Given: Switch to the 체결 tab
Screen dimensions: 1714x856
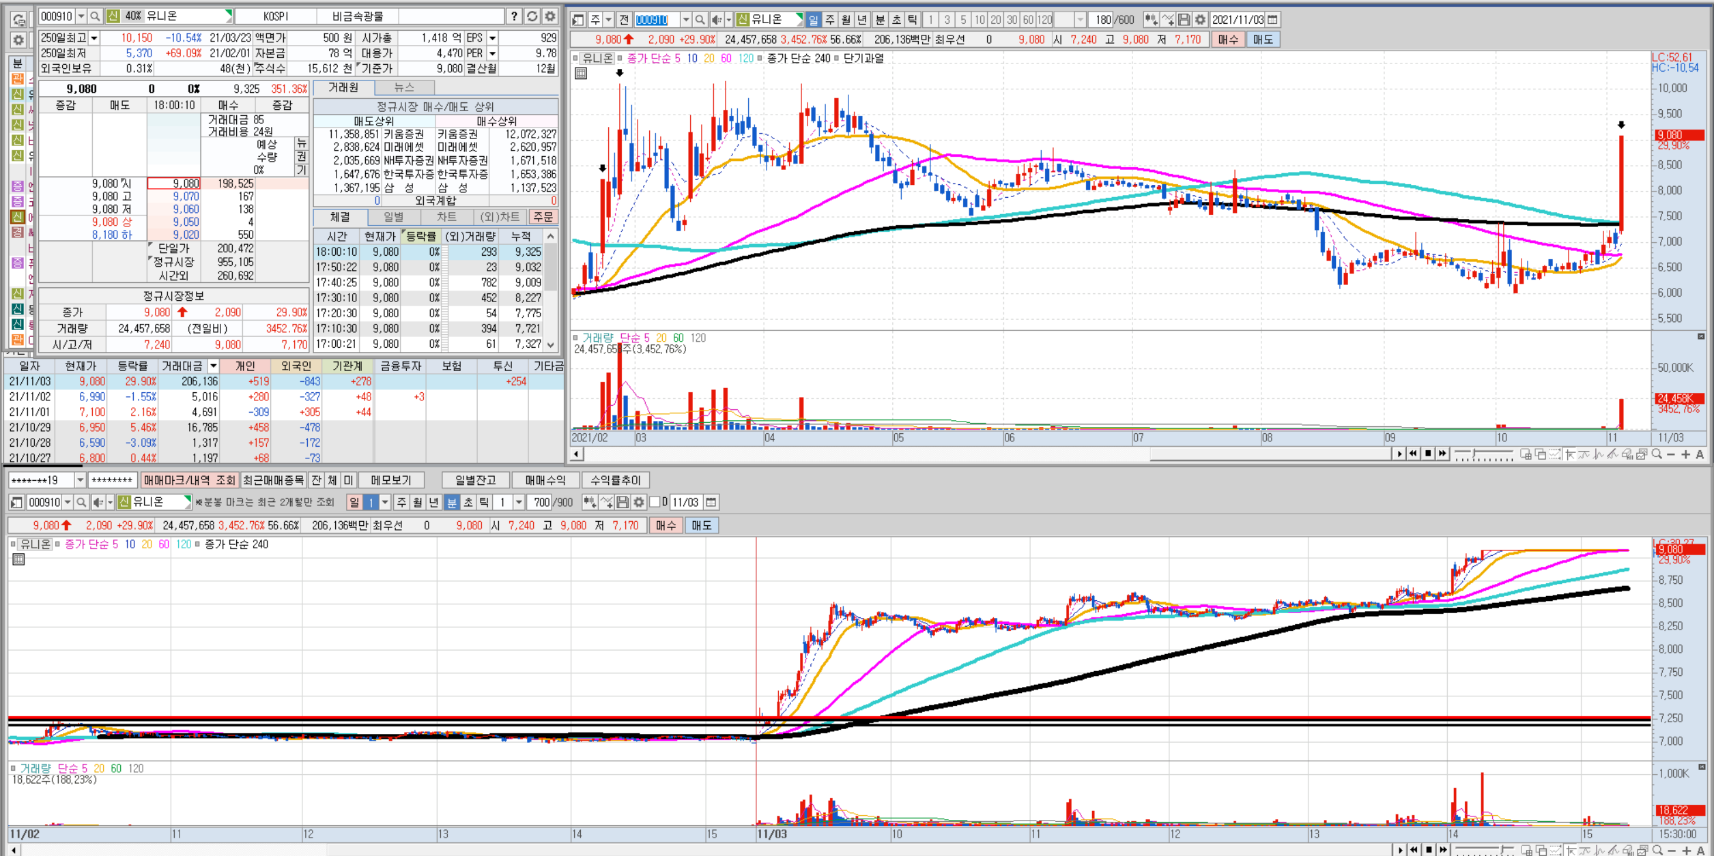Looking at the screenshot, I should (x=340, y=217).
